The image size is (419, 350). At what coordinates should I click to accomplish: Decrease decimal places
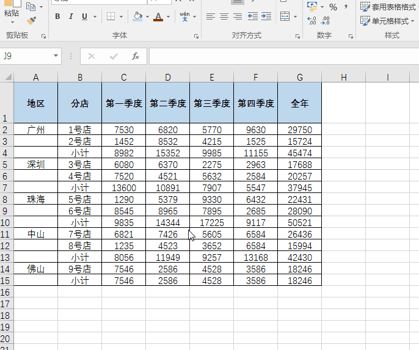pos(325,21)
